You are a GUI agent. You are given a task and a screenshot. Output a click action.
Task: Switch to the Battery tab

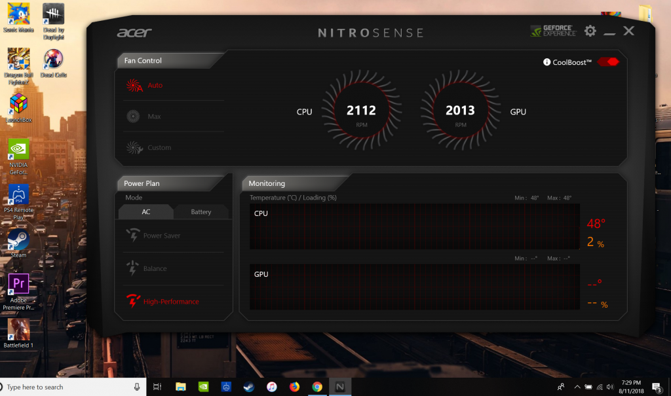(201, 212)
